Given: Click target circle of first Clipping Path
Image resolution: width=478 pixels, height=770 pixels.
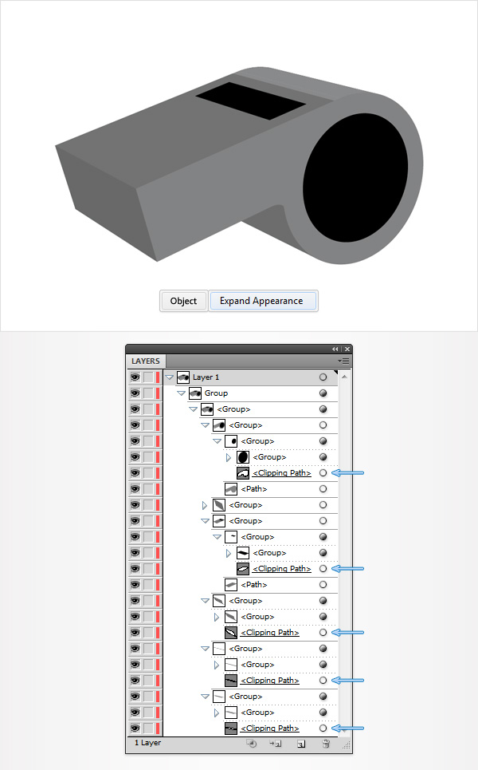Looking at the screenshot, I should [323, 473].
